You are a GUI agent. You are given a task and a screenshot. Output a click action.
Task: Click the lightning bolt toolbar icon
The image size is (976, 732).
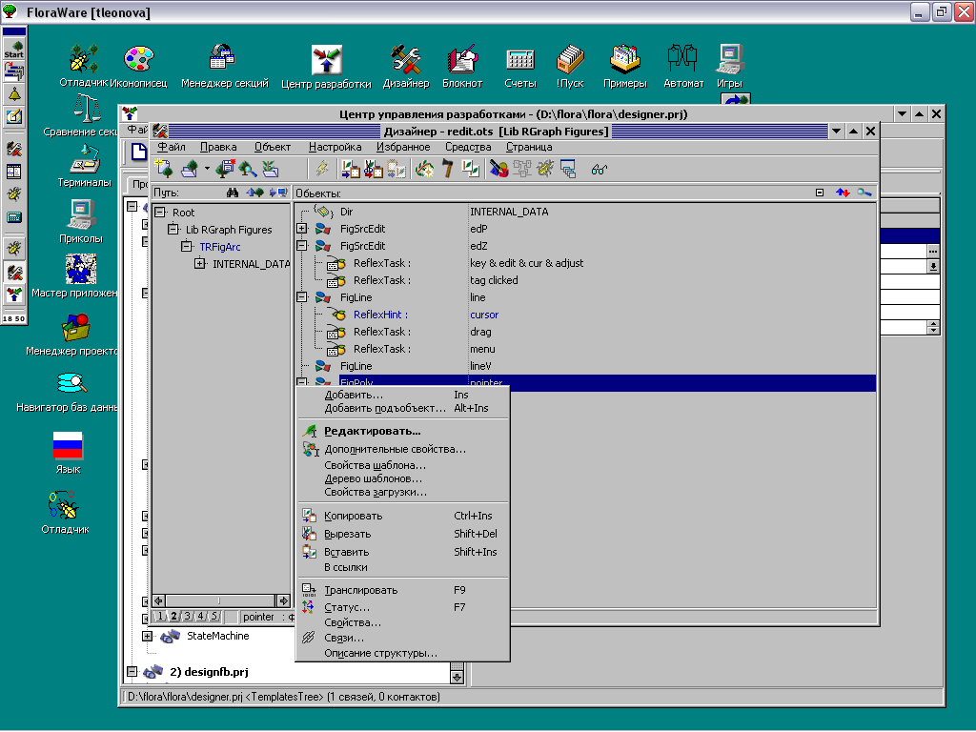click(x=322, y=169)
